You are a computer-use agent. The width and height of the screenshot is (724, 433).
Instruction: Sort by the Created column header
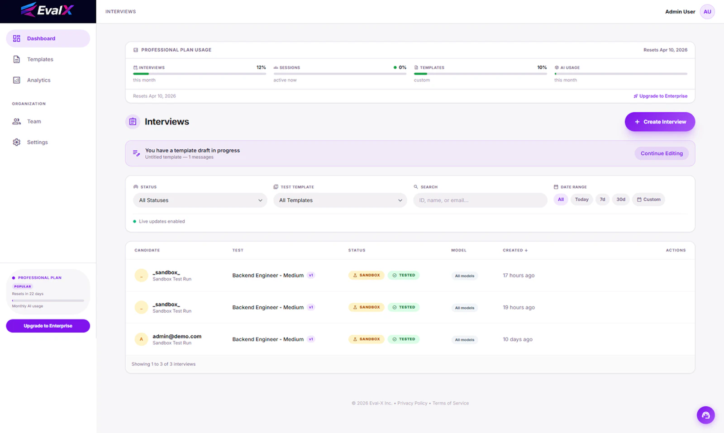coord(515,250)
